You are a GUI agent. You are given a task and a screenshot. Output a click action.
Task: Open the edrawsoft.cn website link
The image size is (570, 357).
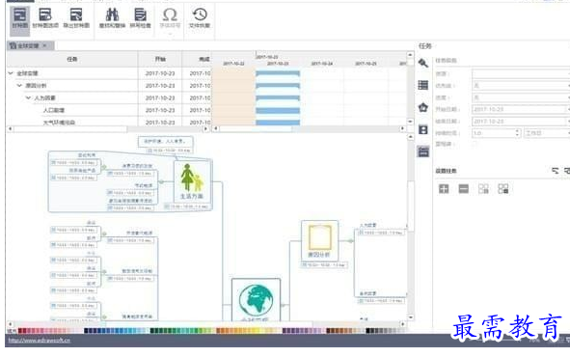pyautogui.click(x=40, y=341)
